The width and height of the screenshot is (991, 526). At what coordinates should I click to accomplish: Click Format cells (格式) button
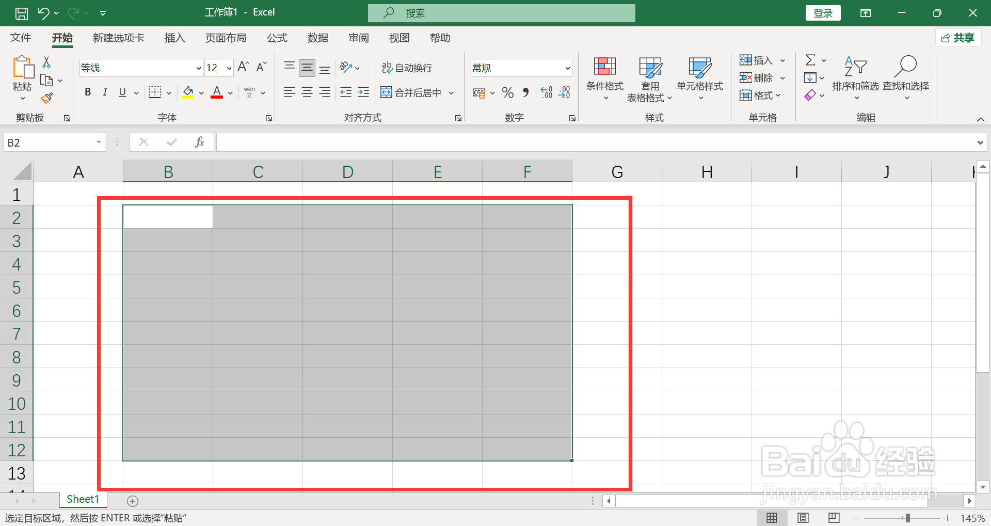pos(756,95)
